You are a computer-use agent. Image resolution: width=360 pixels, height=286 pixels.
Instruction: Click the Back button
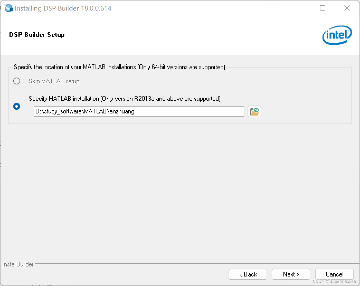(248, 274)
